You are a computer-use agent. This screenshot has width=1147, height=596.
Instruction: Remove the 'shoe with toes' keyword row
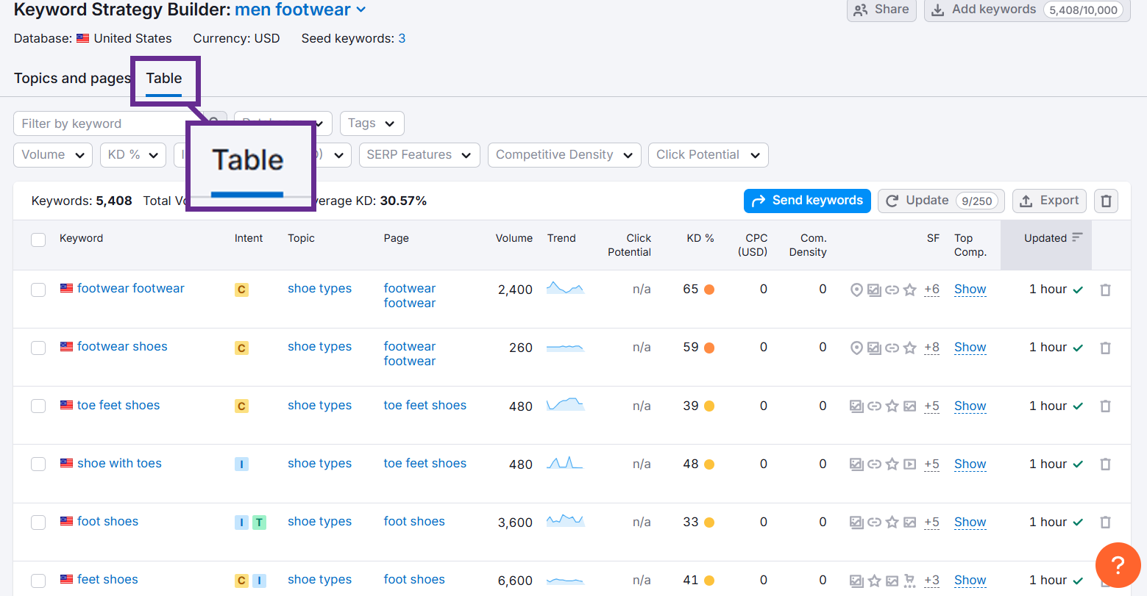pos(1105,464)
